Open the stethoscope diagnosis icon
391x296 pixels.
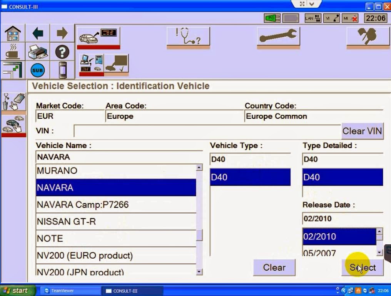(188, 37)
